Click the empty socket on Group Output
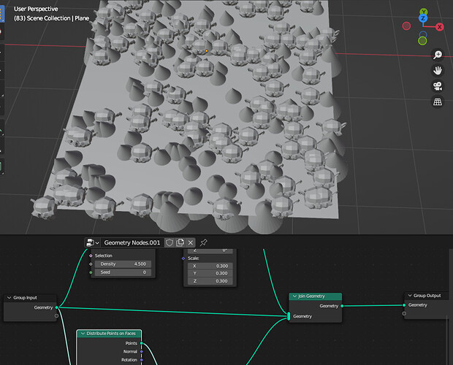453x365 pixels. pyautogui.click(x=404, y=313)
